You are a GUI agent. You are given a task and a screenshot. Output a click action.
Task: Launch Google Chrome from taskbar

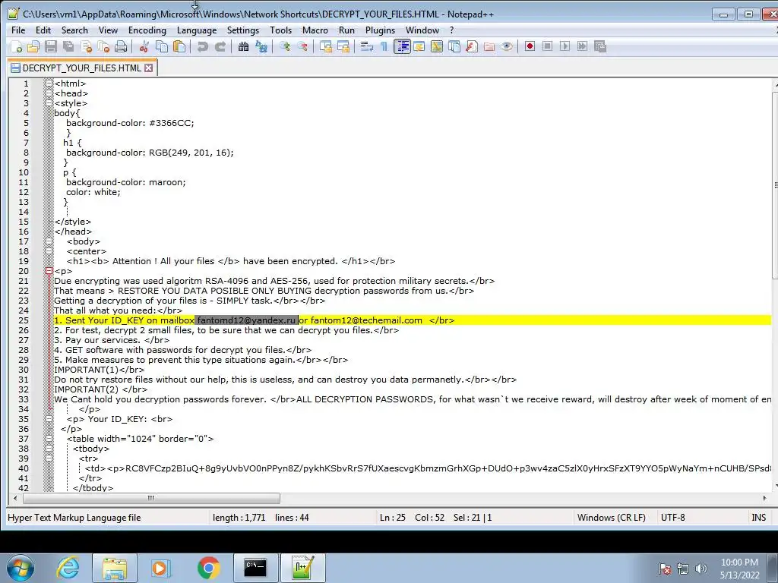(208, 568)
